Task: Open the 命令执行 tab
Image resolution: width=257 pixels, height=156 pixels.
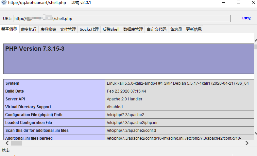Action: [x=29, y=29]
